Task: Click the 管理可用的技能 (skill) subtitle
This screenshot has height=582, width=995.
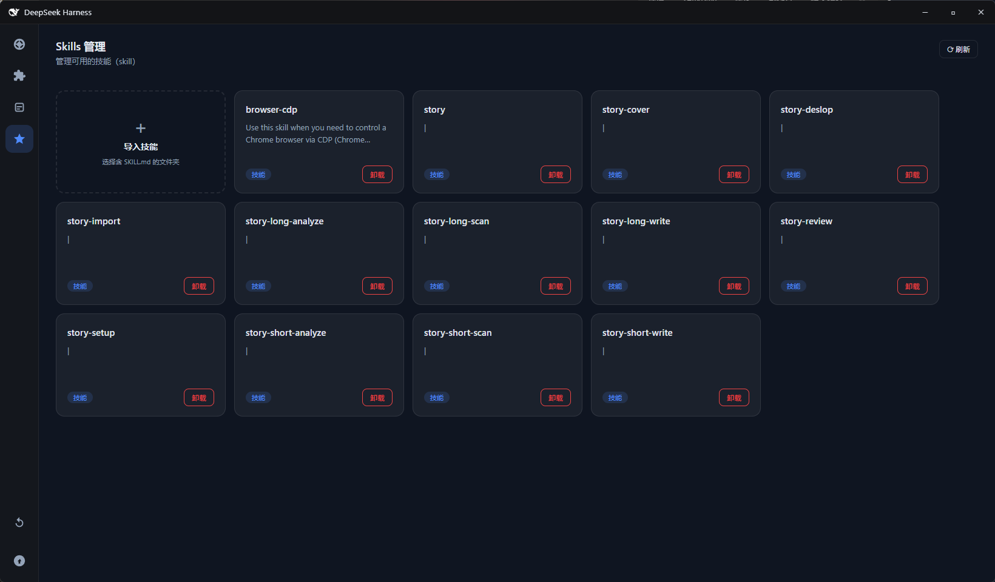Action: (x=95, y=61)
